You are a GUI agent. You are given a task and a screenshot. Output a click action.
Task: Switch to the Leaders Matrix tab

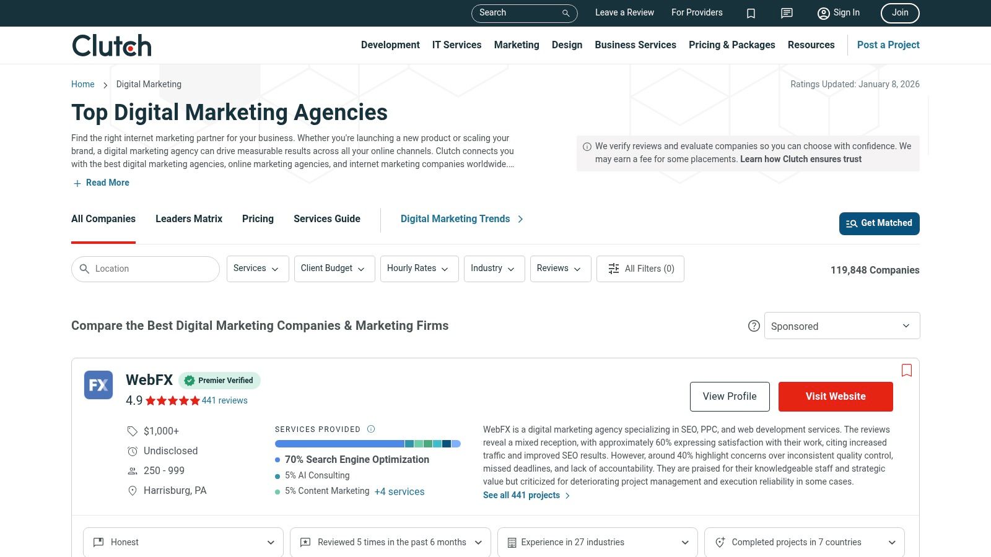pyautogui.click(x=189, y=219)
